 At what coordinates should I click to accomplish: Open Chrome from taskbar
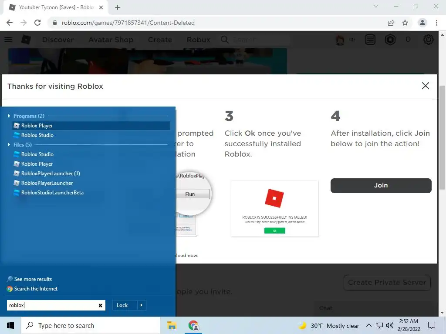tap(193, 325)
